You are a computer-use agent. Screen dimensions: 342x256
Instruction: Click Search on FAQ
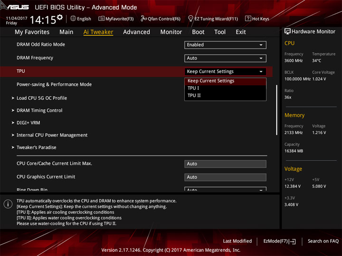point(323,241)
